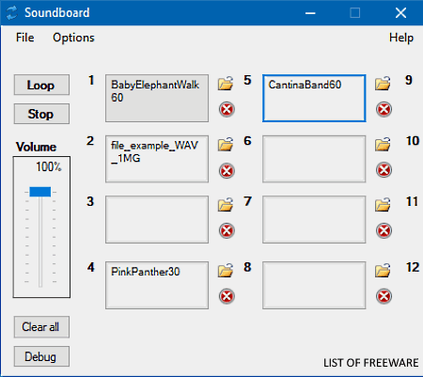The image size is (423, 377).
Task: Toggle the Loop button
Action: (41, 85)
